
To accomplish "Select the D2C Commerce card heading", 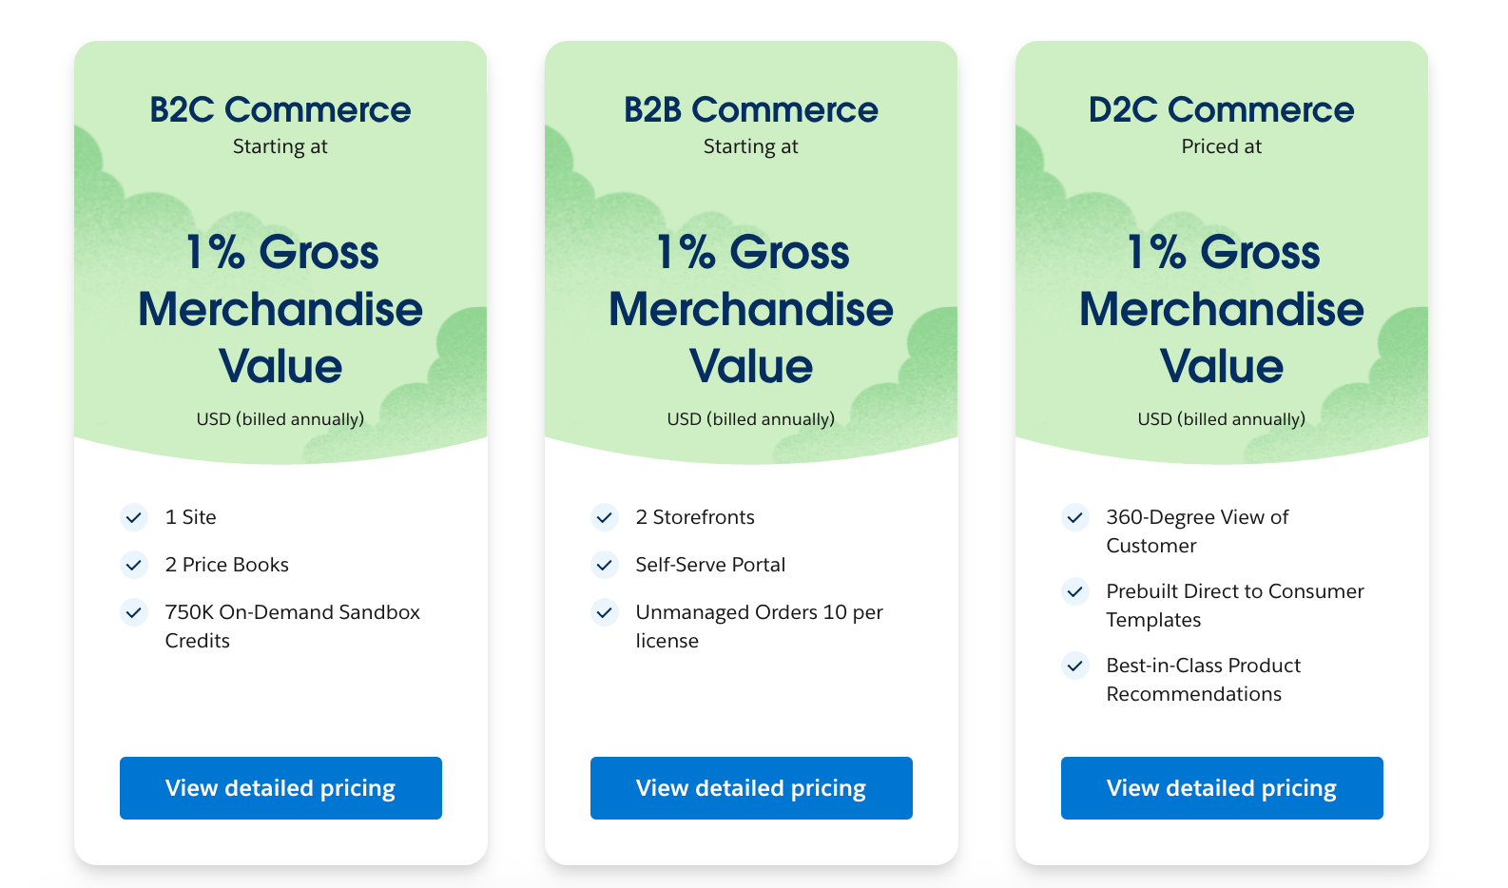I will point(1221,109).
